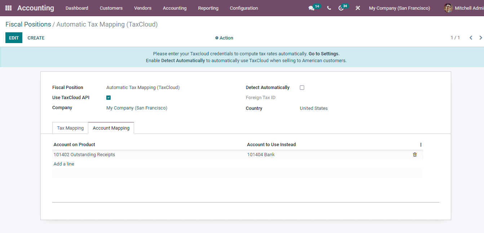Enable the Detect Automatically checkbox
The width and height of the screenshot is (484, 233).
(302, 87)
